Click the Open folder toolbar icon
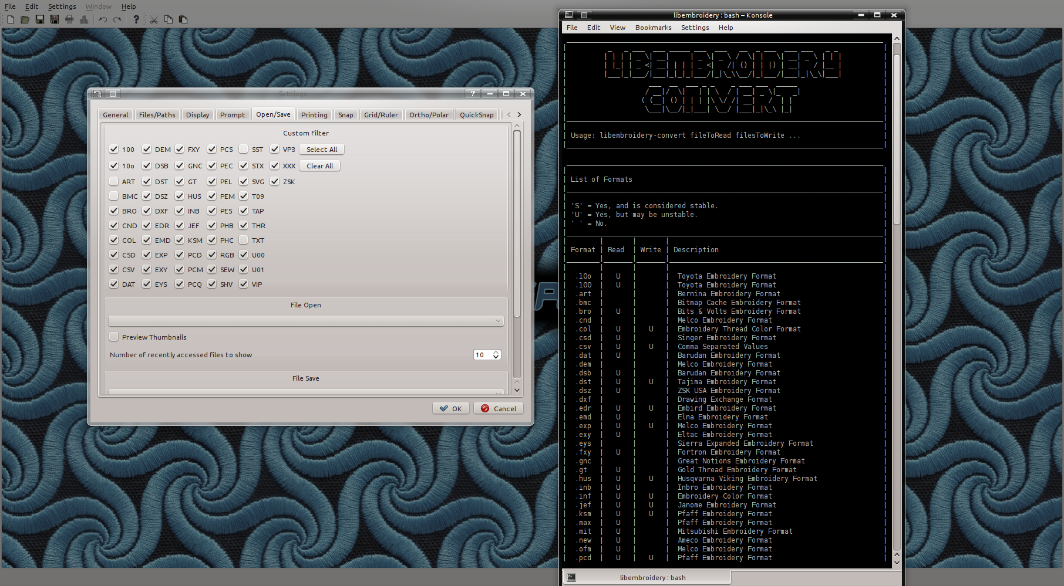This screenshot has height=586, width=1064. click(25, 19)
